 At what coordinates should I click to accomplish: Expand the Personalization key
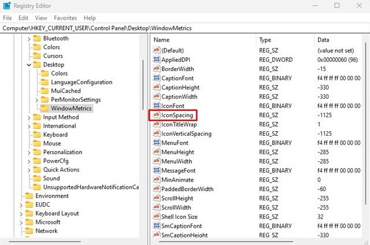click(29, 153)
